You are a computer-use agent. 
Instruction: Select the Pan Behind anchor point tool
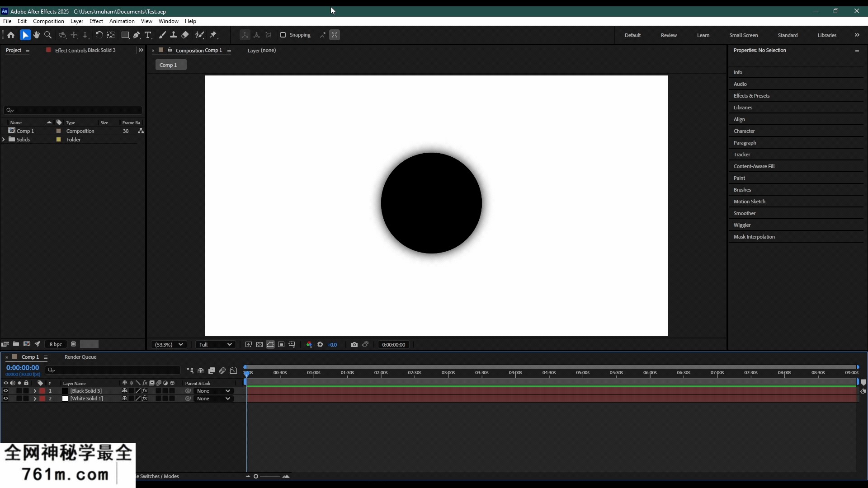(x=111, y=35)
